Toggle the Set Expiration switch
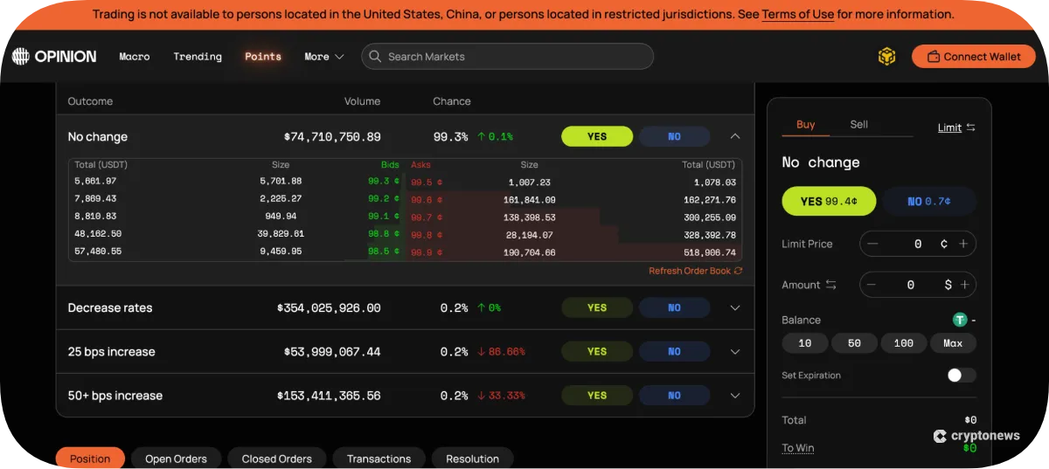Screen dimensions: 1049x469 coord(961,375)
